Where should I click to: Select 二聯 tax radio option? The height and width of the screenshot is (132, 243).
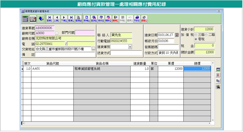click(206, 34)
